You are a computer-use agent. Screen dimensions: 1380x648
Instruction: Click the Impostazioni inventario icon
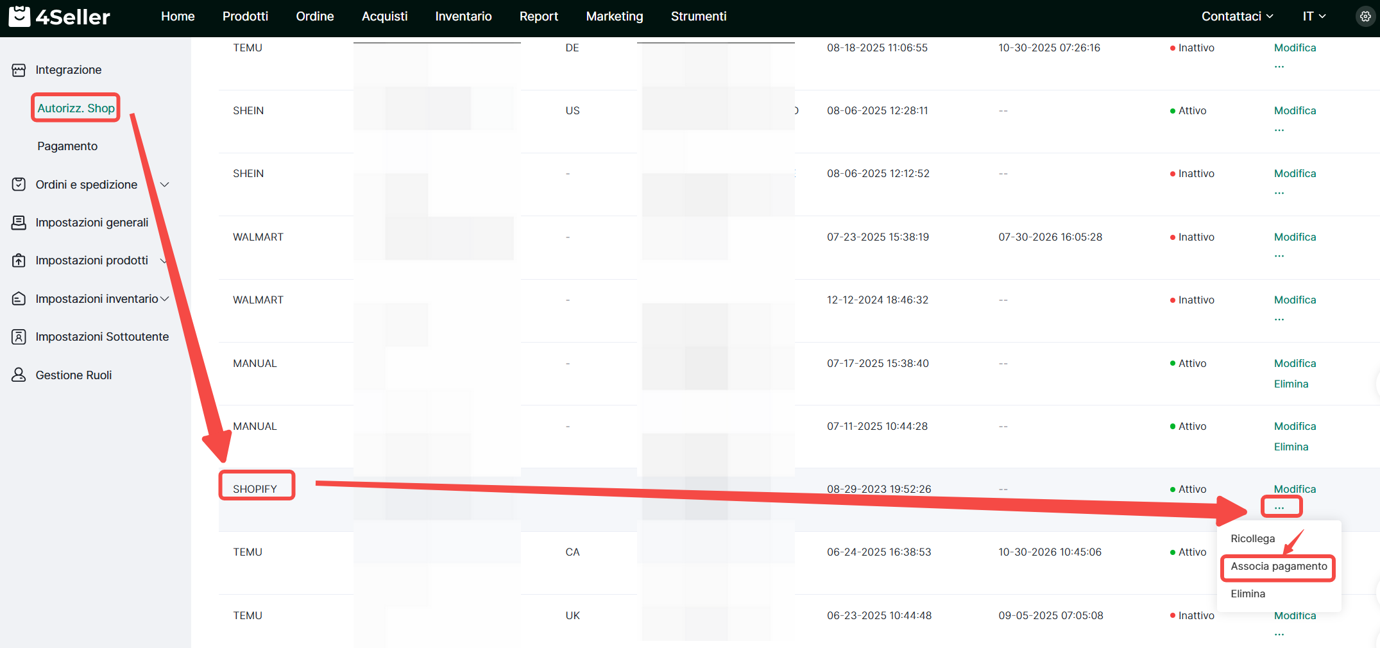click(x=19, y=299)
